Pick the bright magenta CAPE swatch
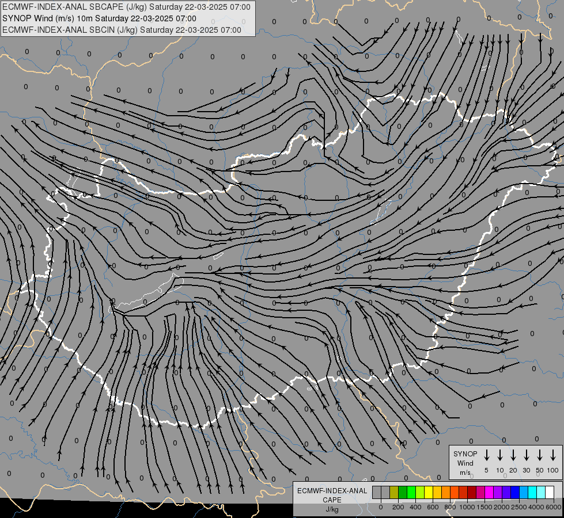564x518 pixels. [489, 492]
